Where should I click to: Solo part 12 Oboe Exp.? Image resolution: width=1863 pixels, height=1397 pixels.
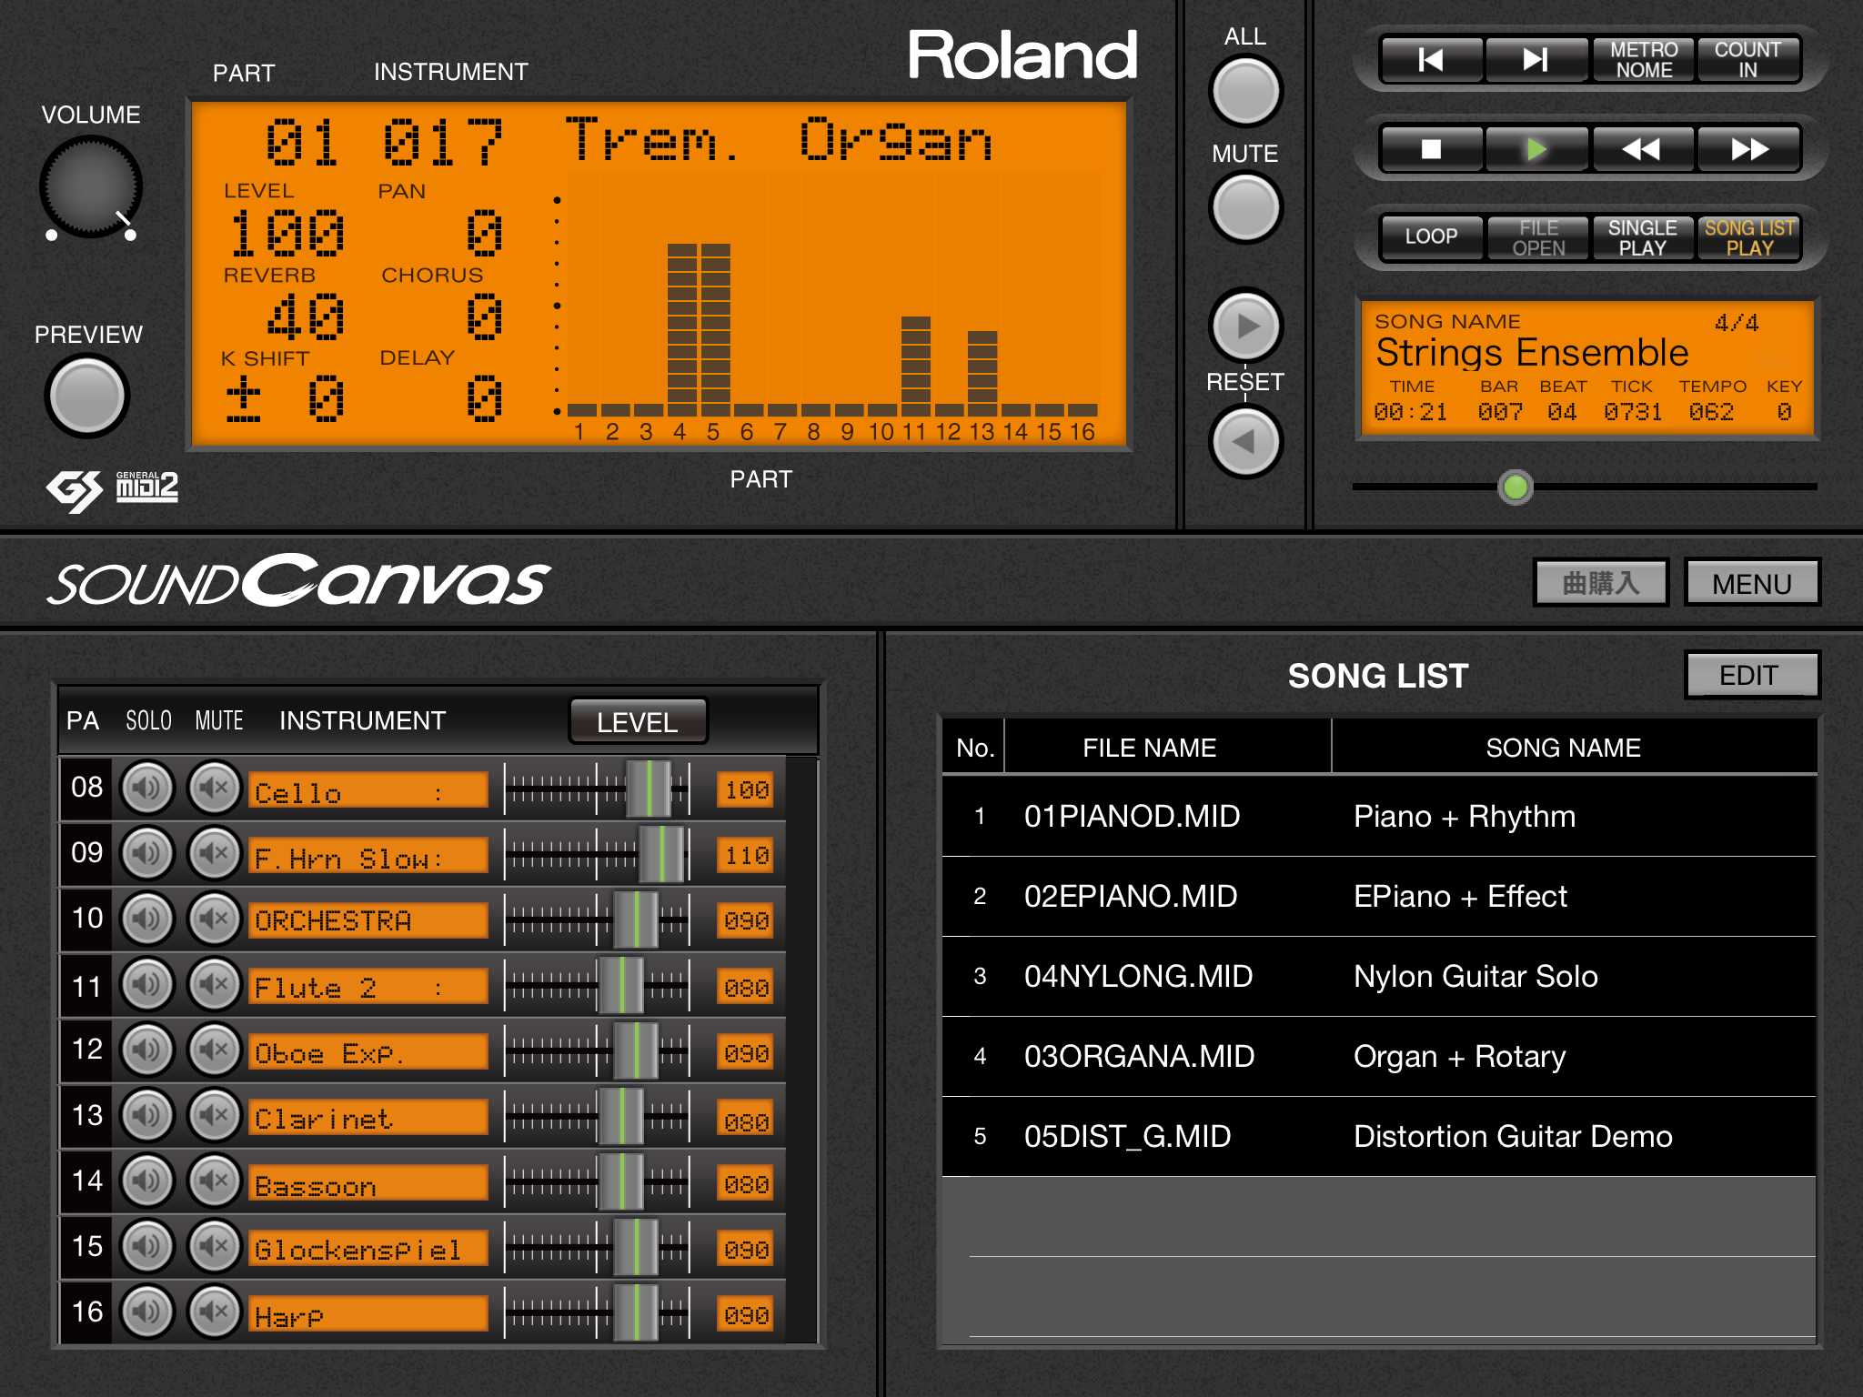pos(147,1050)
